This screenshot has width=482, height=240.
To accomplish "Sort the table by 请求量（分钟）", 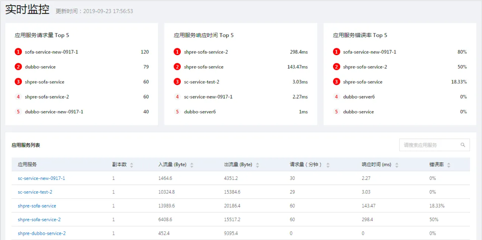I will point(328,165).
